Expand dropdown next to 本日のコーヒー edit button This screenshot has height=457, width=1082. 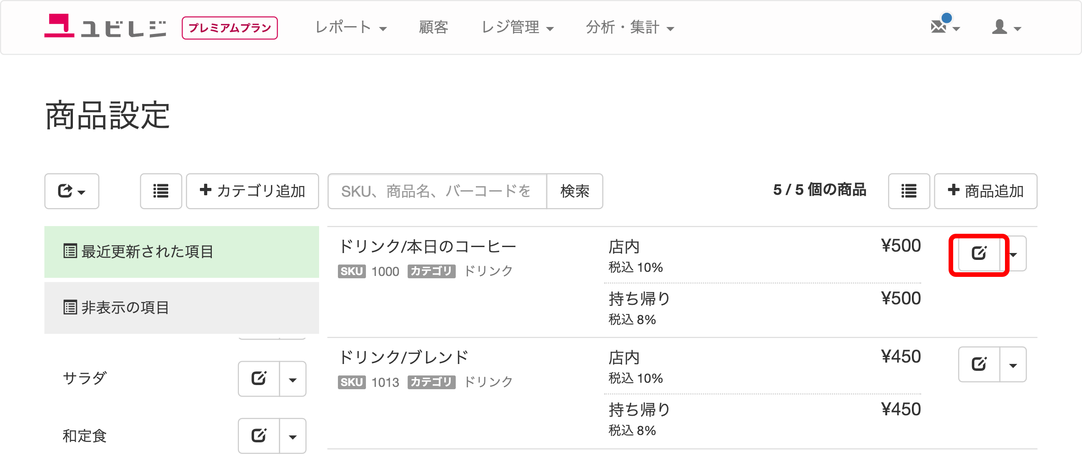[x=1014, y=254]
